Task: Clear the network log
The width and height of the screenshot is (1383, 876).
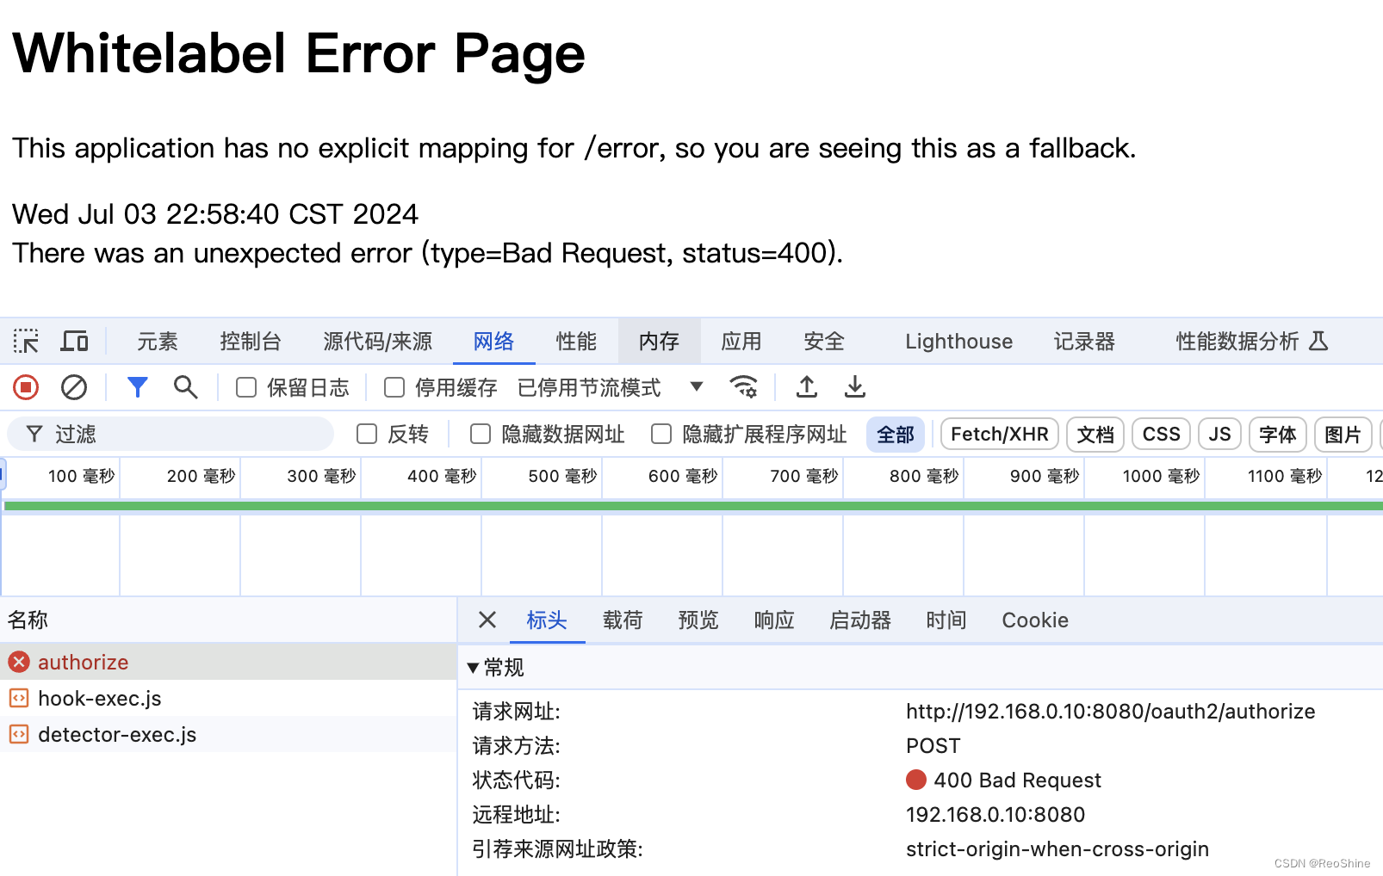Action: (74, 387)
